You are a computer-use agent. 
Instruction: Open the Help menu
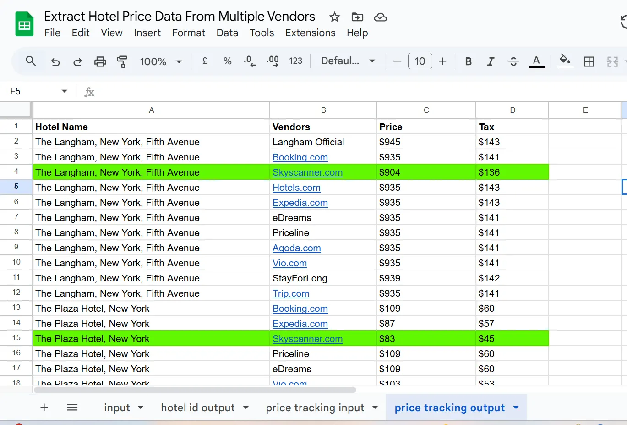pyautogui.click(x=357, y=33)
